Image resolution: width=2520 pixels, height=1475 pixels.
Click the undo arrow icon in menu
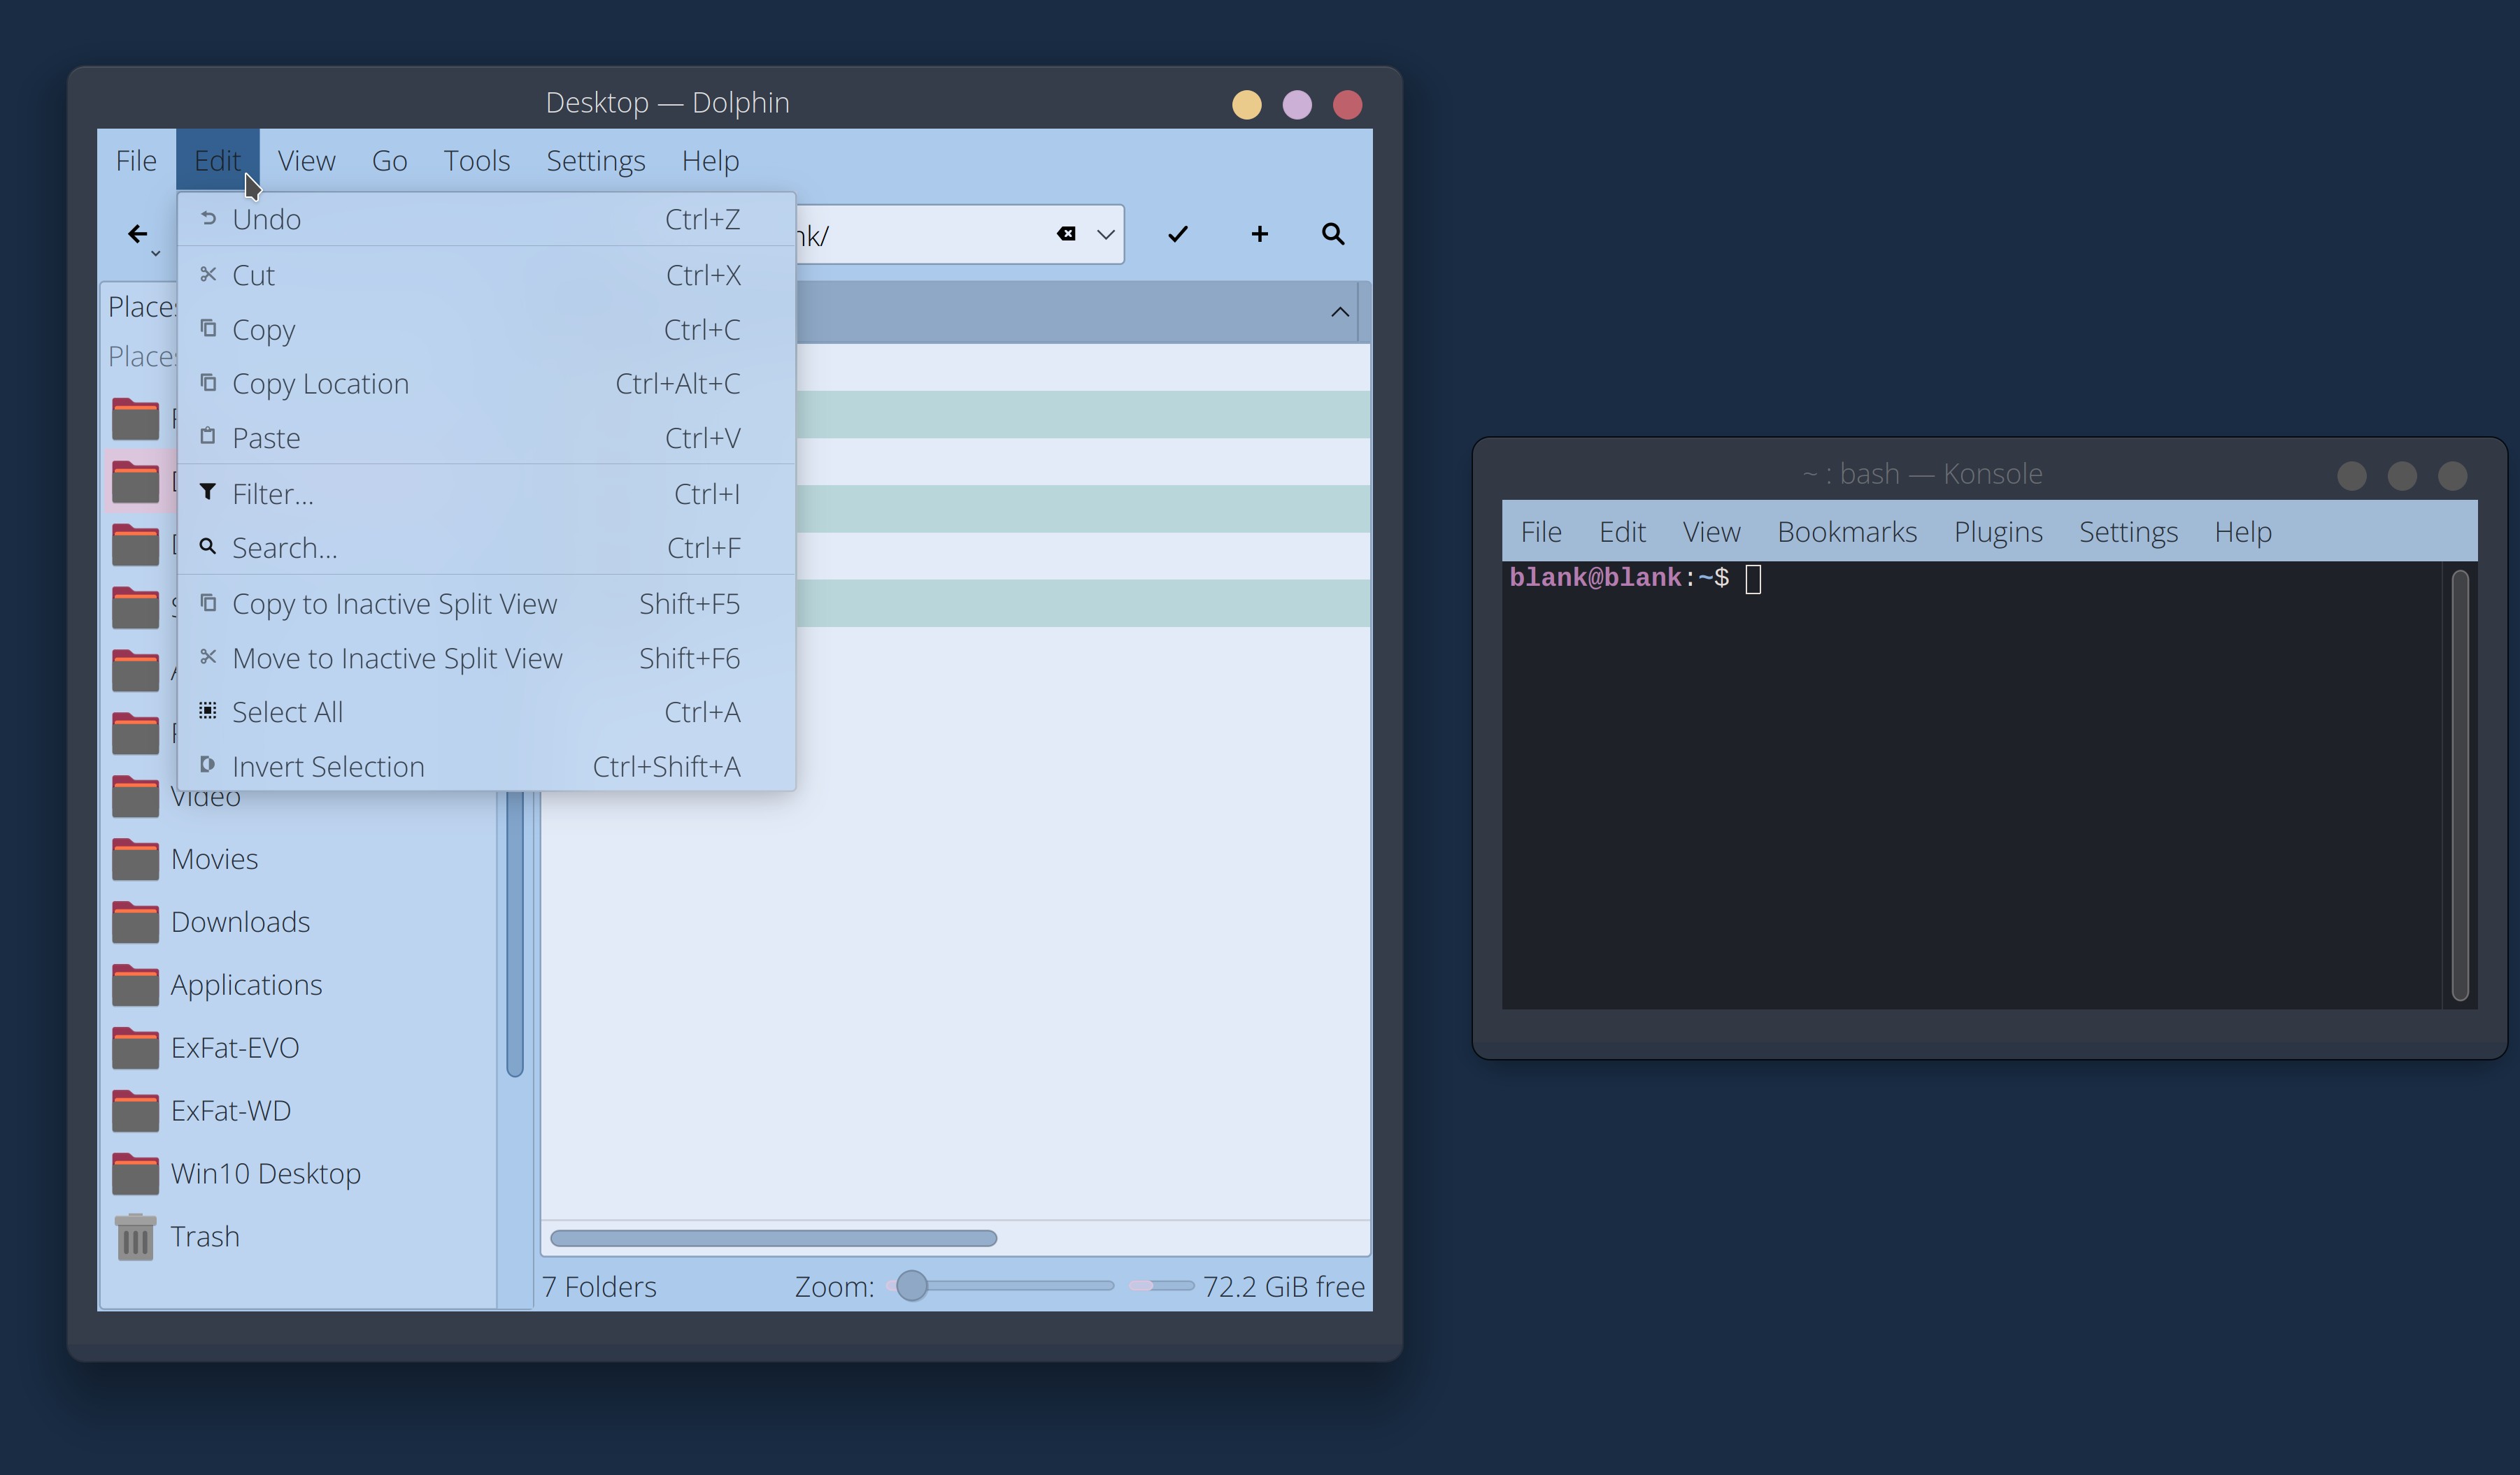[x=208, y=218]
